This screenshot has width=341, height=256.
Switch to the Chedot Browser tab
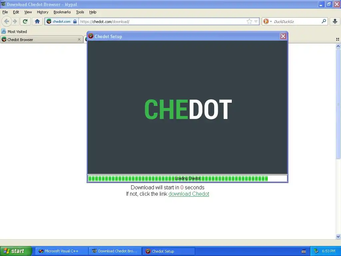(41, 39)
